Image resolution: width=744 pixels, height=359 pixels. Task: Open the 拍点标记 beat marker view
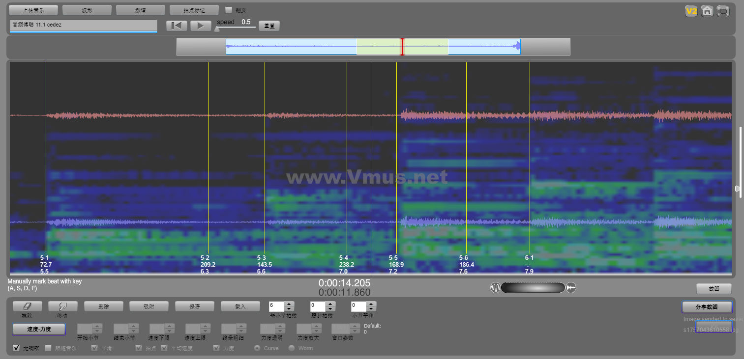(x=194, y=10)
